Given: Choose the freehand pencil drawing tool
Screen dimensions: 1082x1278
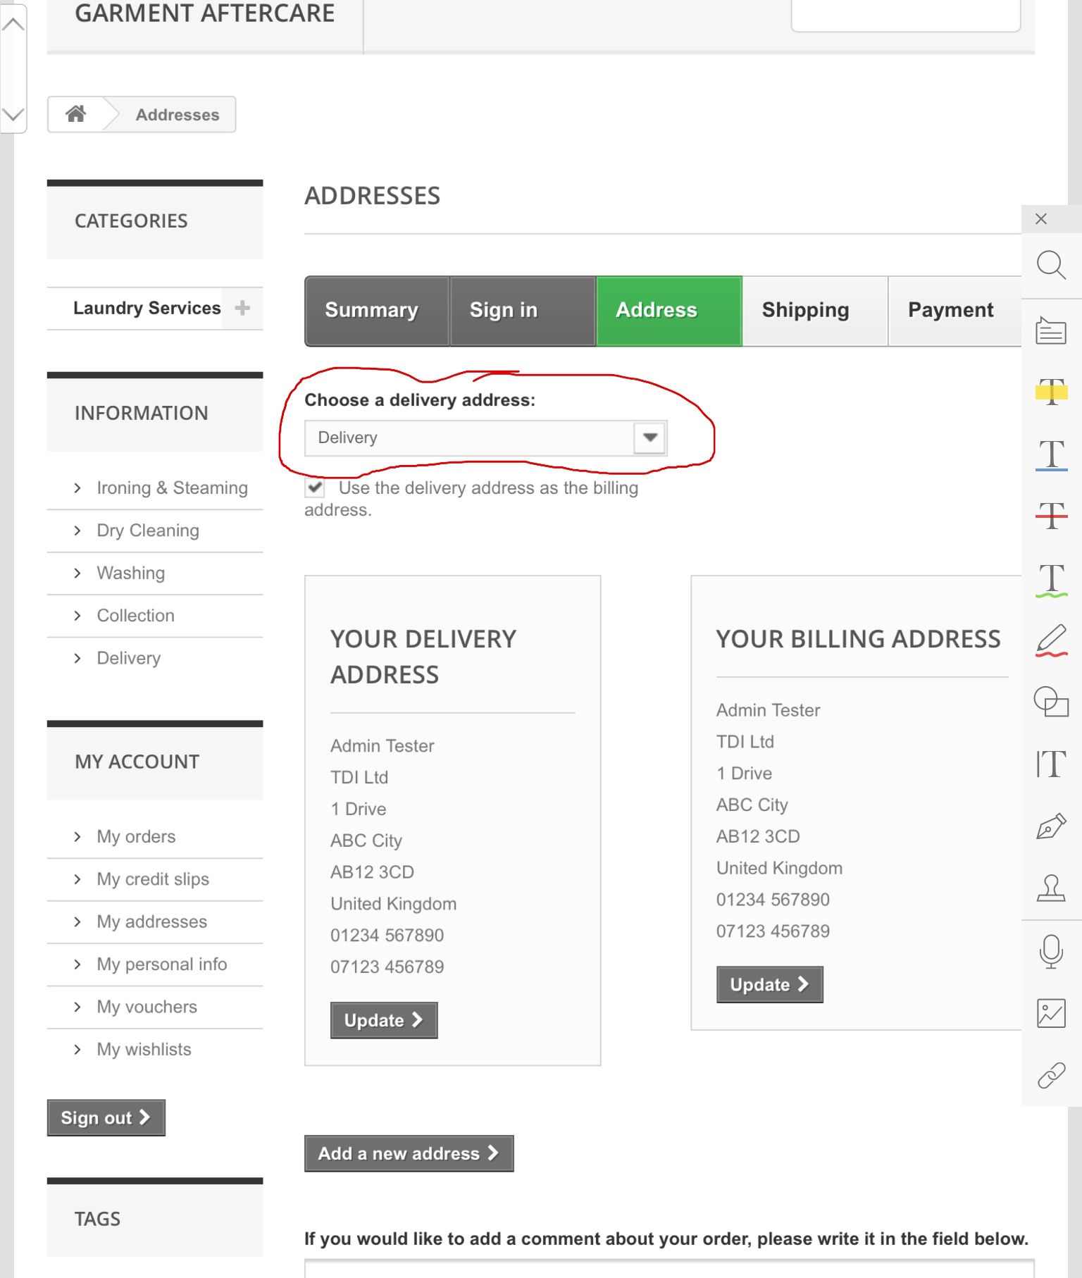Looking at the screenshot, I should 1051,640.
